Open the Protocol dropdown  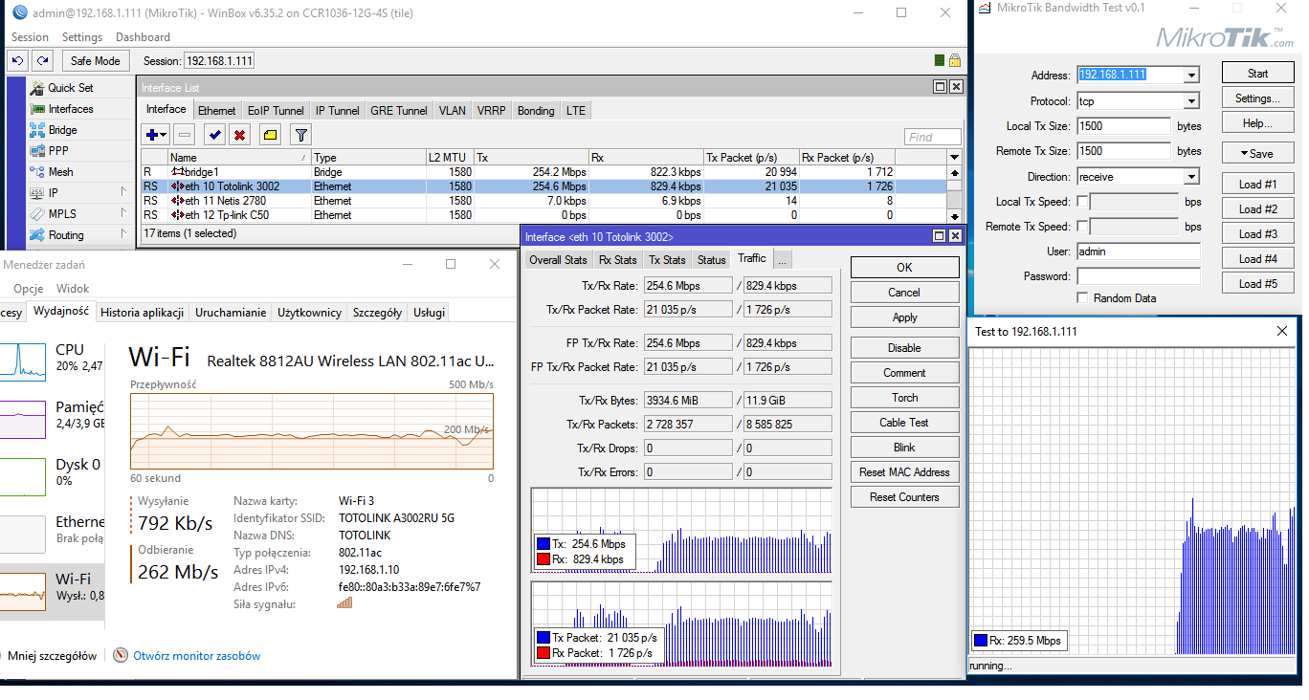[1191, 101]
